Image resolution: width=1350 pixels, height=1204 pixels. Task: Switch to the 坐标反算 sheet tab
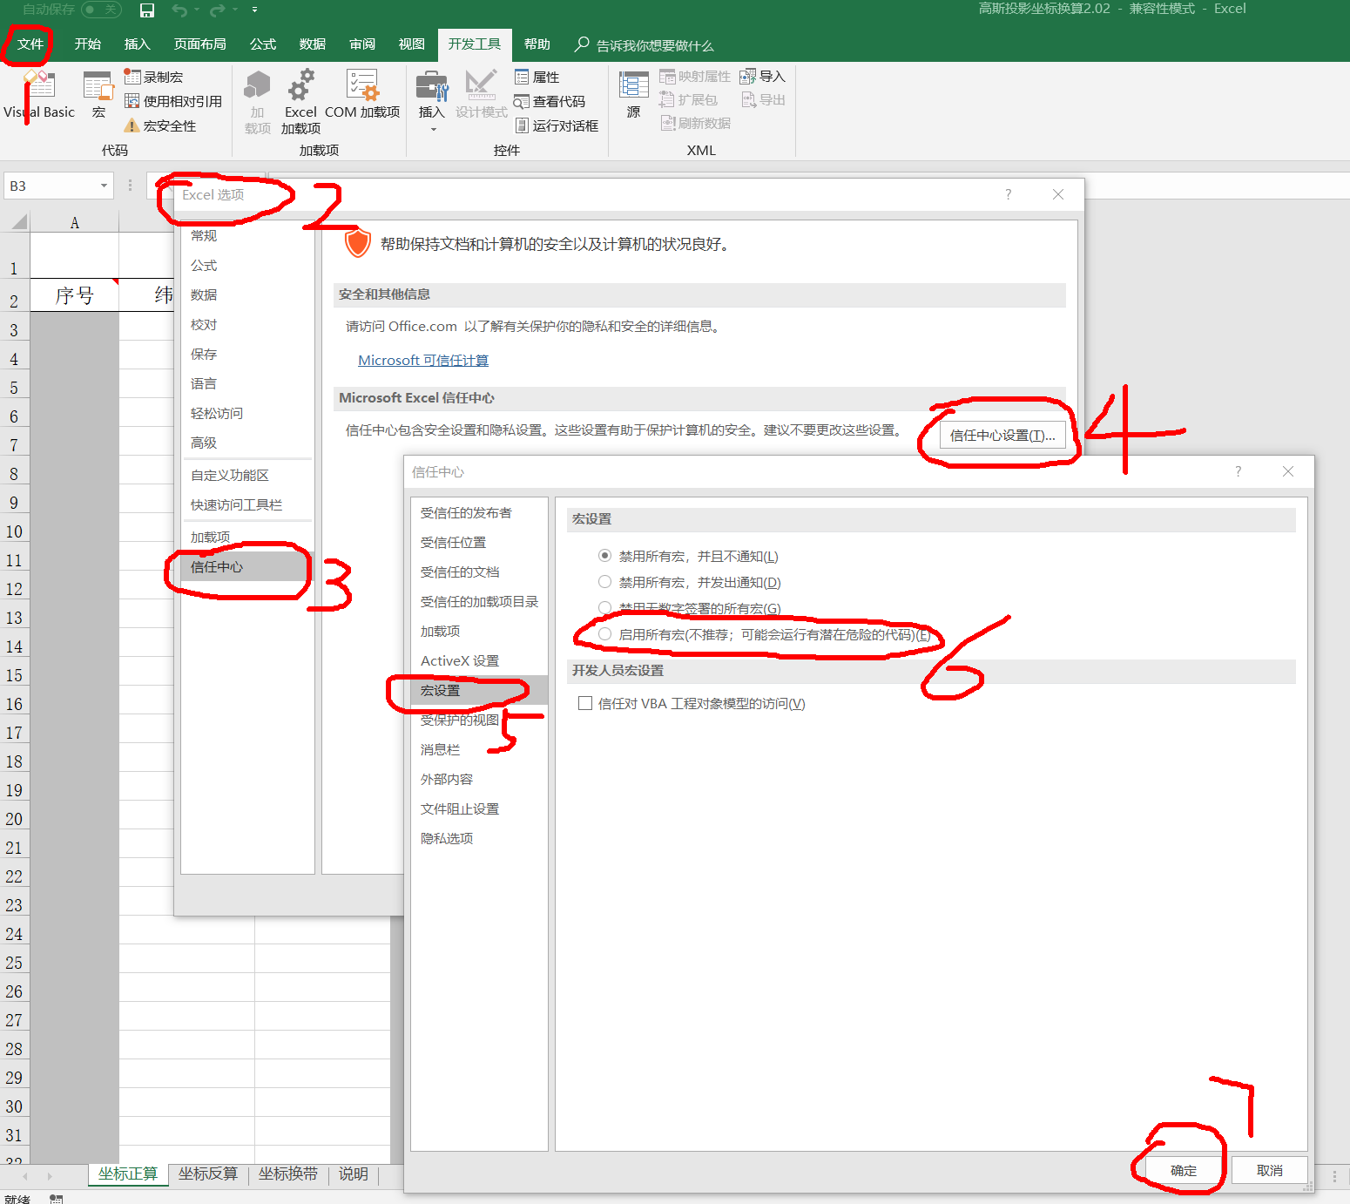(208, 1174)
